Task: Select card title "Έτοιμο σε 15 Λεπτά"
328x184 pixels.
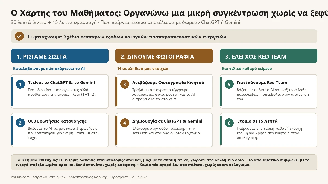Action: (x=257, y=121)
